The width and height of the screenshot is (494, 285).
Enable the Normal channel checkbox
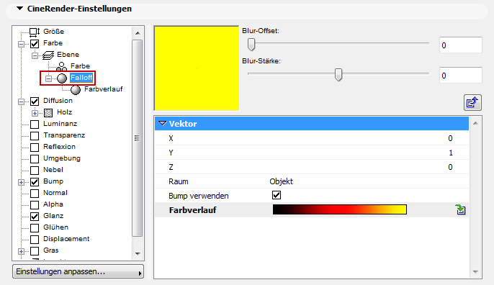(x=35, y=193)
